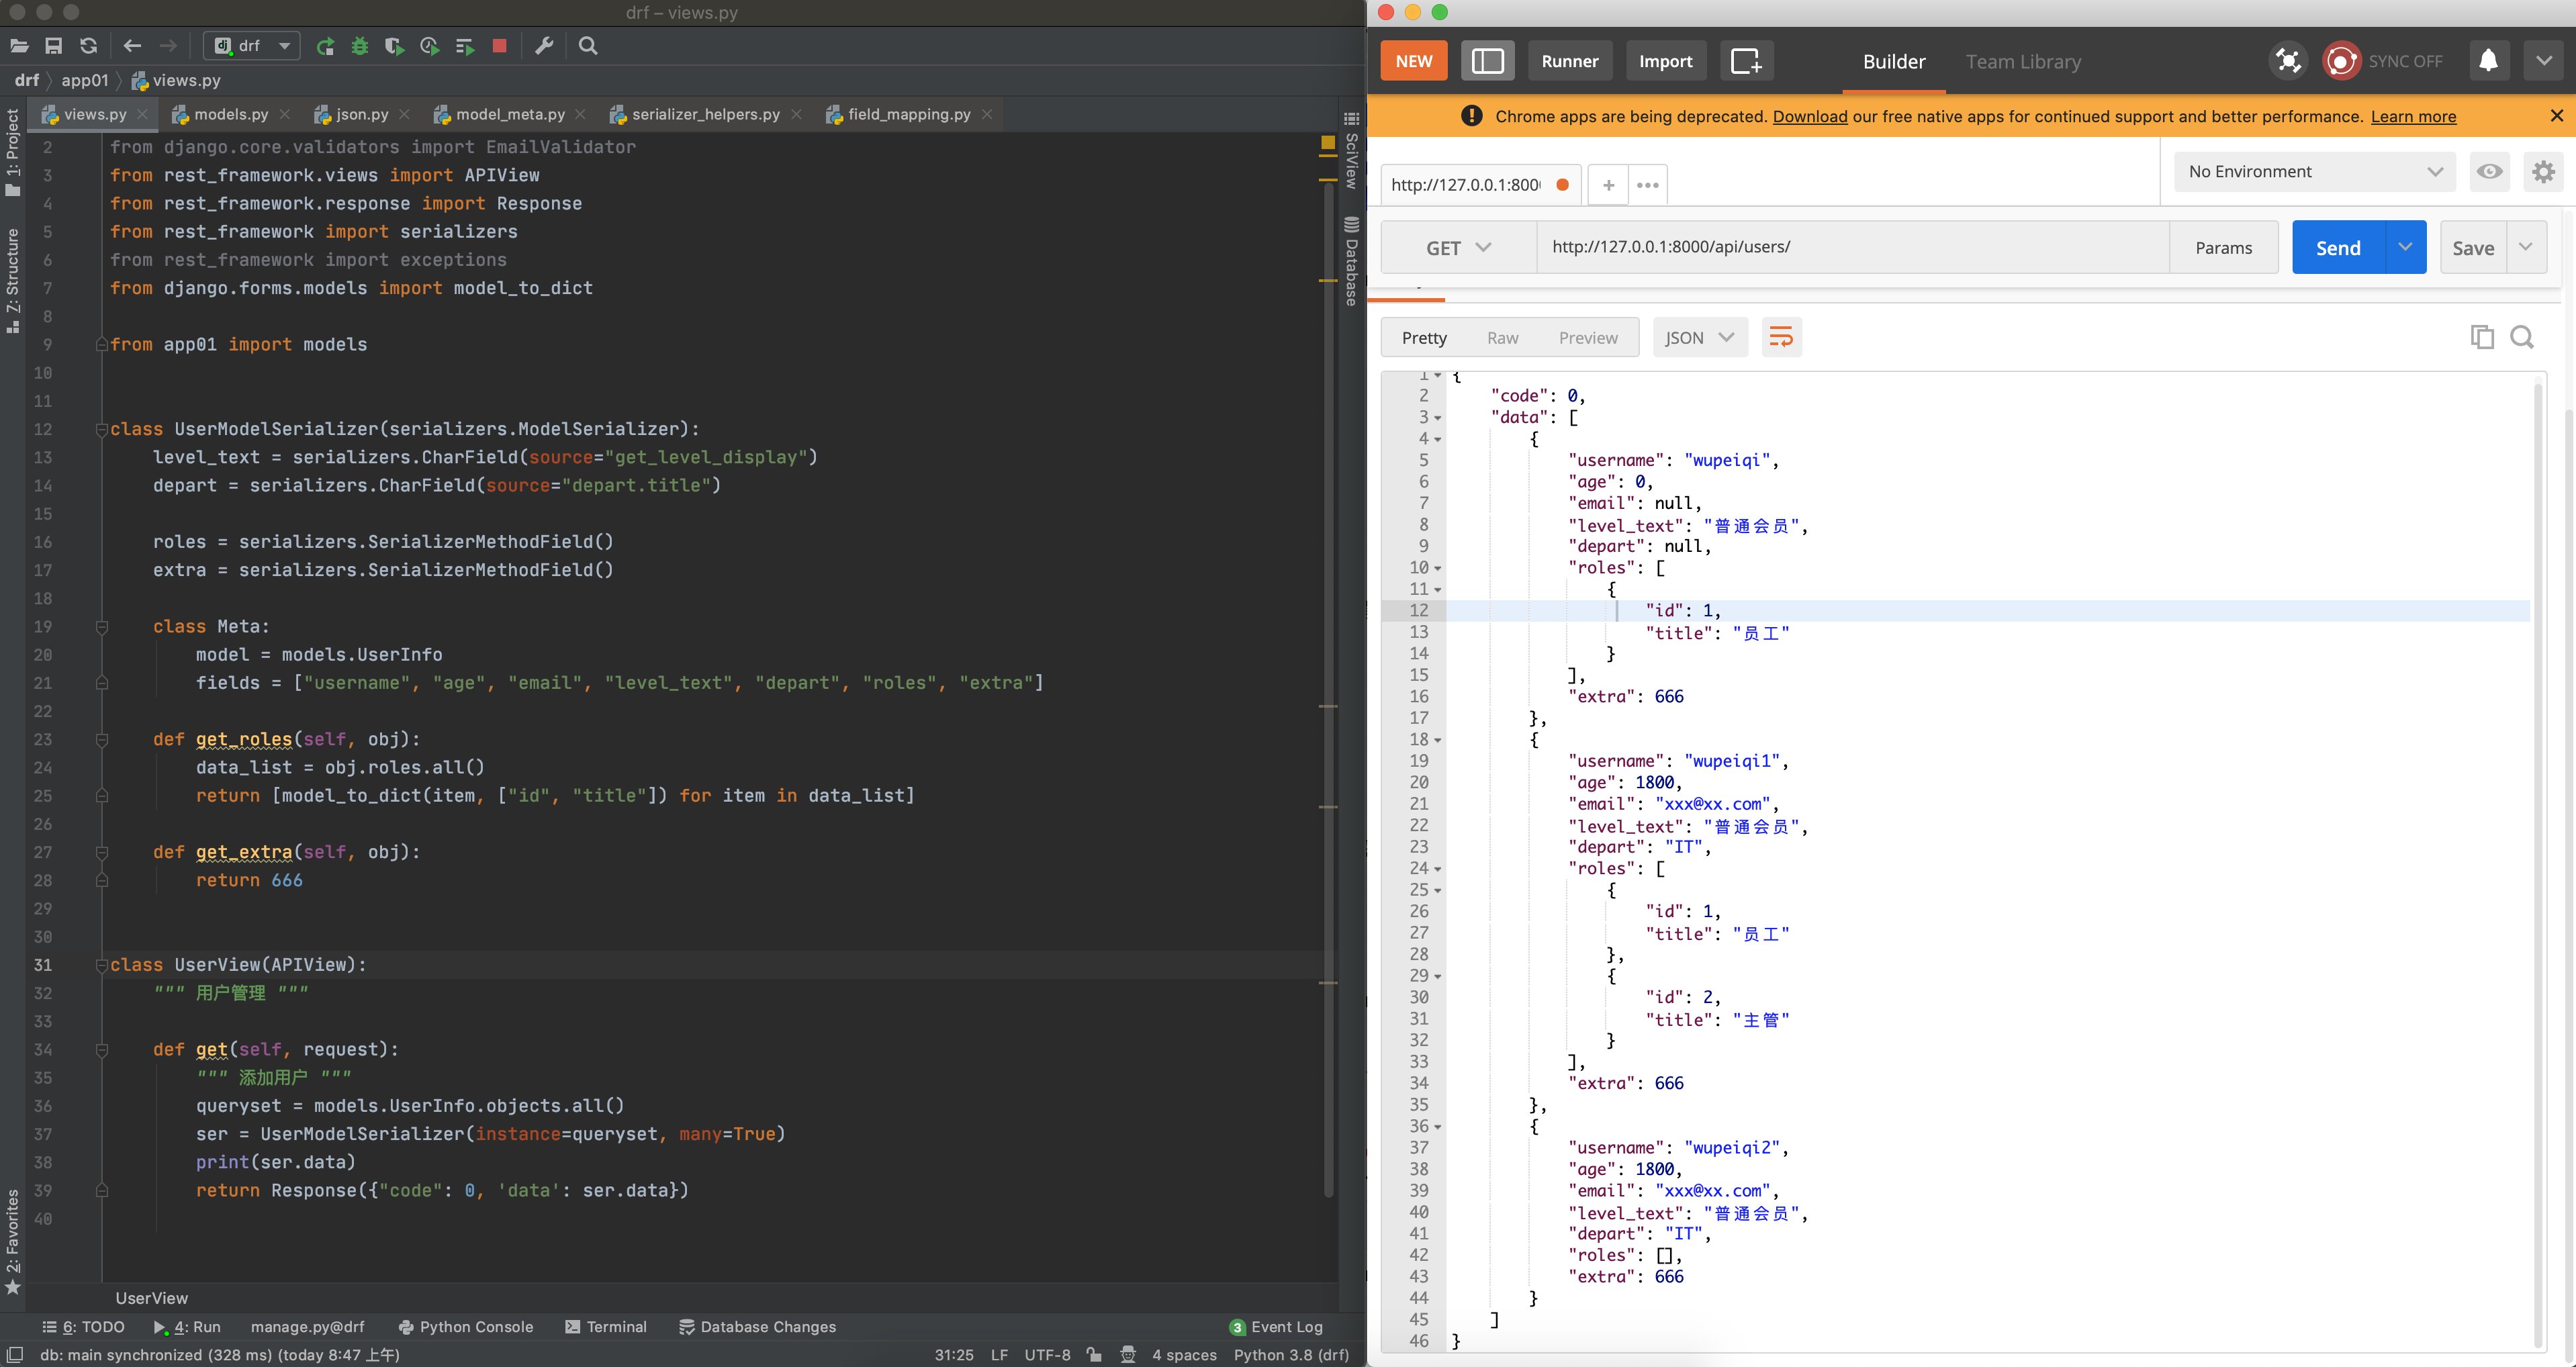Expand the JSON format dropdown
The height and width of the screenshot is (1367, 2576).
coord(1699,338)
